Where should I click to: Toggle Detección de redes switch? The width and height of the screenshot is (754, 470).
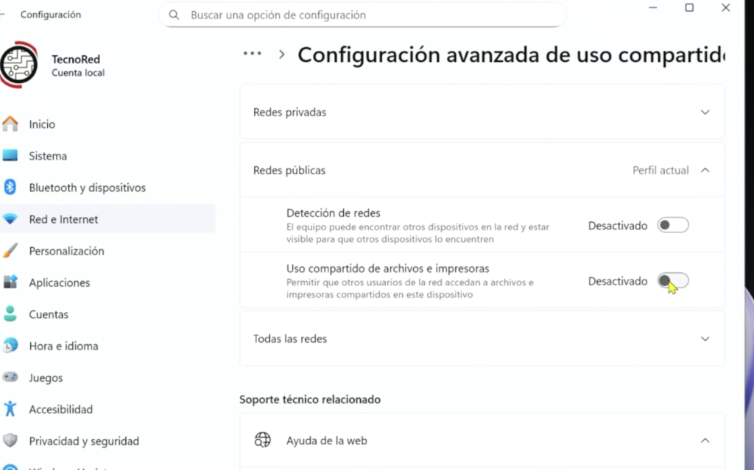[673, 225]
